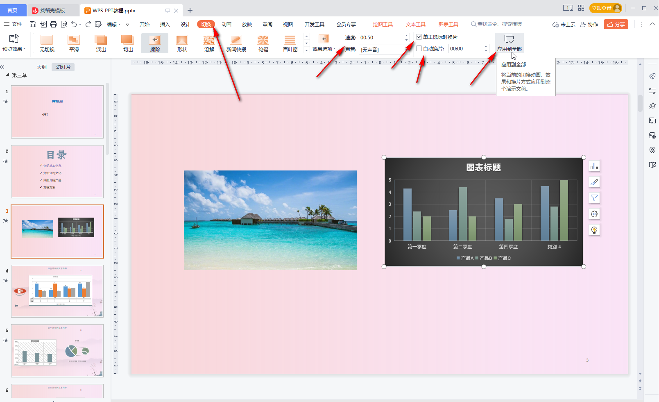Toggle 单击鼠标时换片 checkbox
659x402 pixels.
[x=419, y=37]
